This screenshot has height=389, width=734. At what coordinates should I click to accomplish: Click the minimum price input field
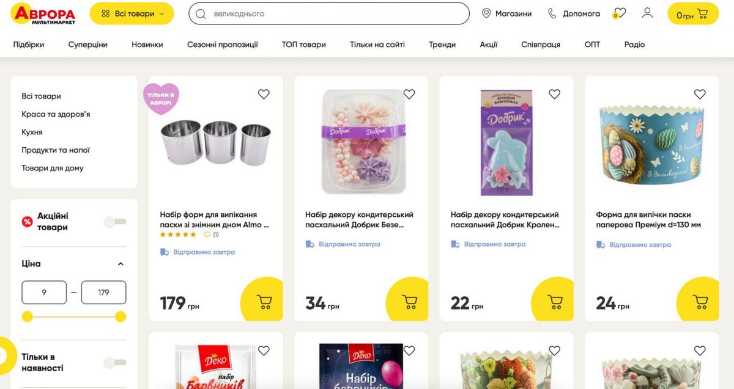(44, 293)
